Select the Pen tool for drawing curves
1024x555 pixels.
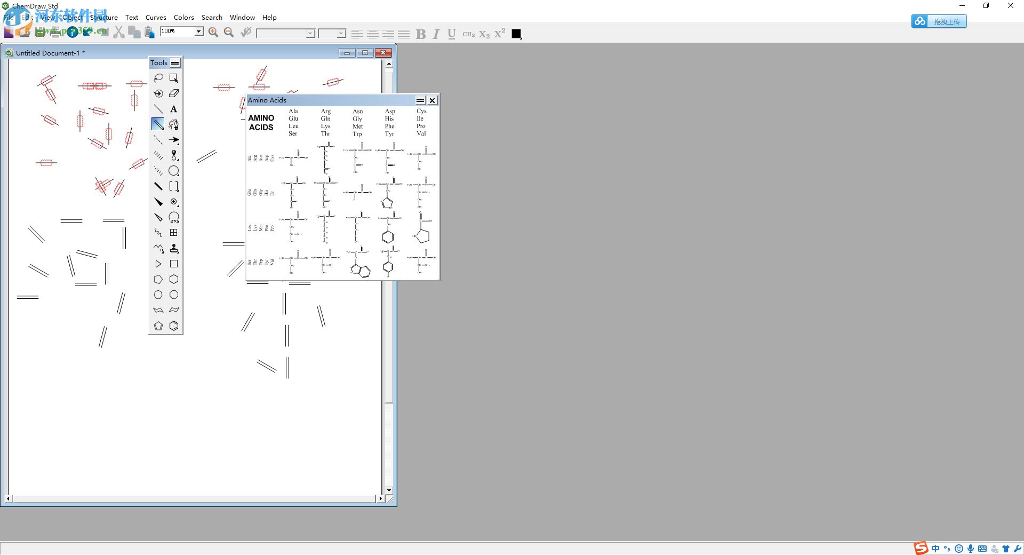click(174, 124)
